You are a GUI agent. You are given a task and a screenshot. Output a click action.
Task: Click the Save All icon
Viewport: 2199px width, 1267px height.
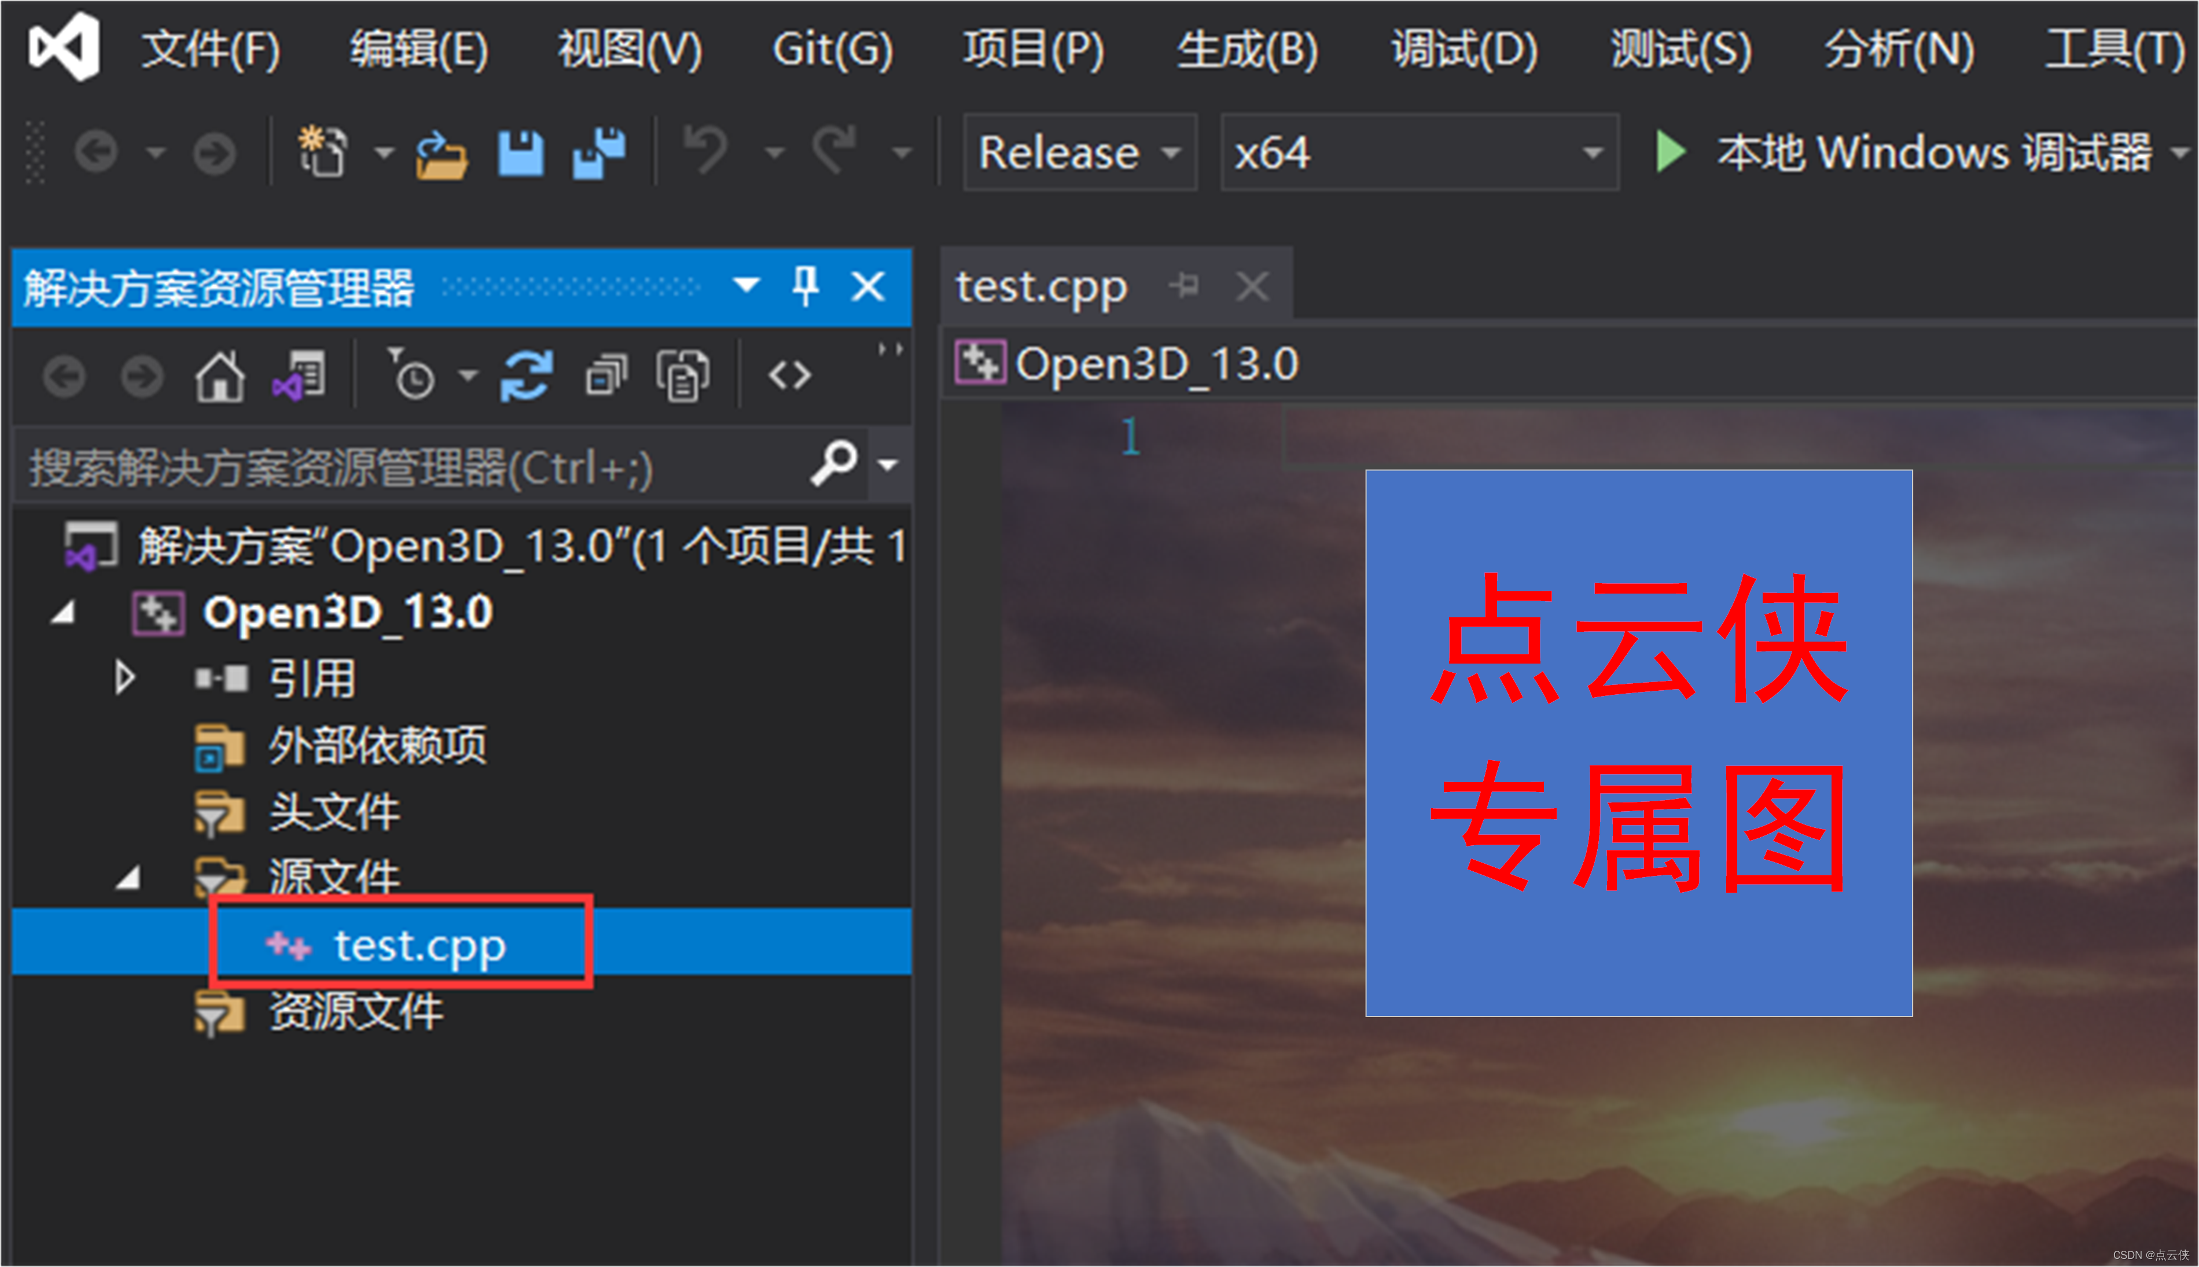[x=599, y=152]
